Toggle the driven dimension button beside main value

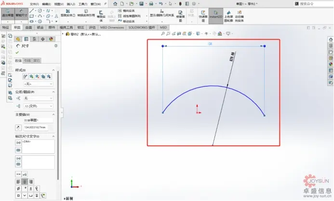pyautogui.click(x=18, y=127)
